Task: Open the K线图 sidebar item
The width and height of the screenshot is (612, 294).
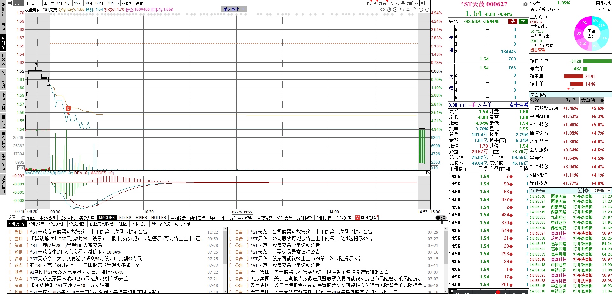Action: pyautogui.click(x=3, y=60)
